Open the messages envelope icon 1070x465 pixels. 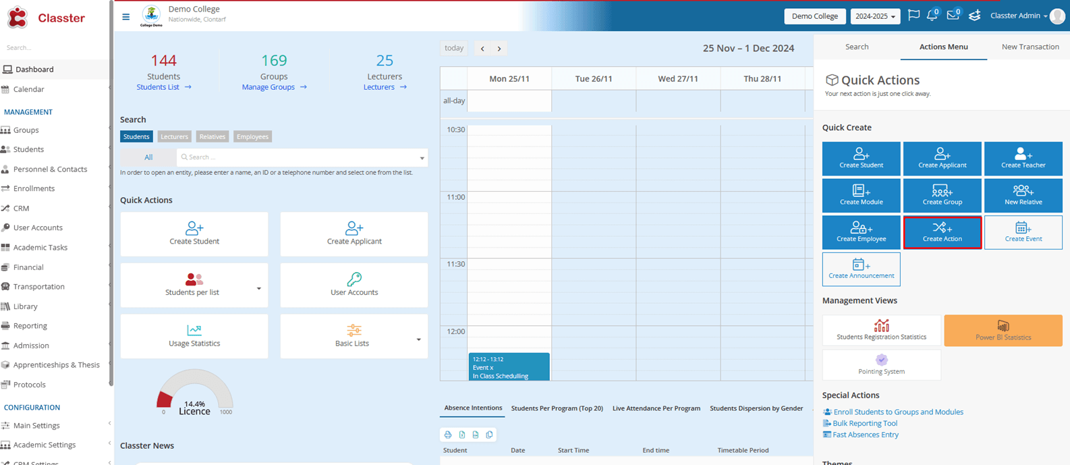[953, 15]
